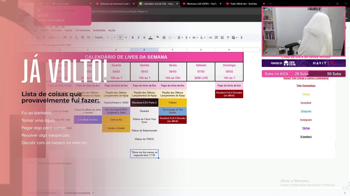350x196 pixels.
Task: Click the browser address bar URL
Action: coord(119,11)
